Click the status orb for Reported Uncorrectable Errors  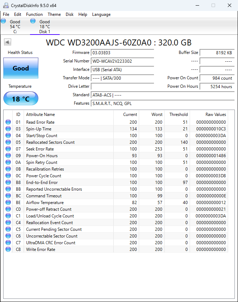click(8, 189)
